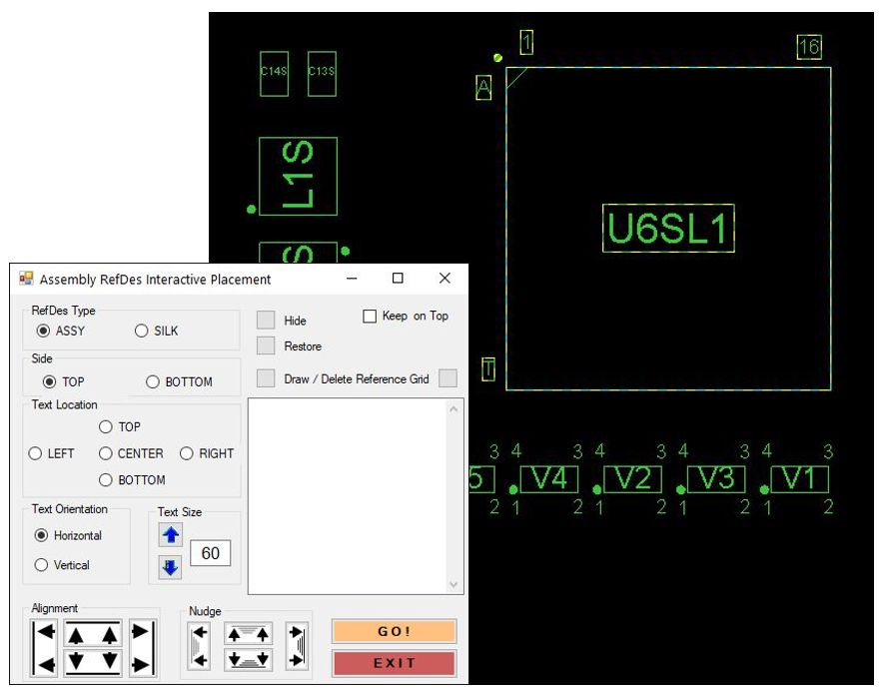Click the align-top arrows in Alignment group

(91, 630)
